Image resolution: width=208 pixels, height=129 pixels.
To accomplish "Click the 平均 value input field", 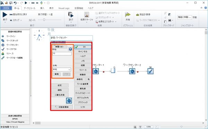I will (x=62, y=53).
